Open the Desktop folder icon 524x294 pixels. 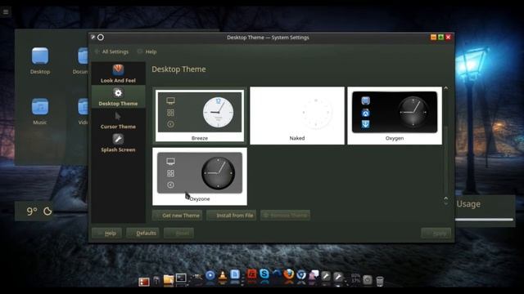point(40,60)
